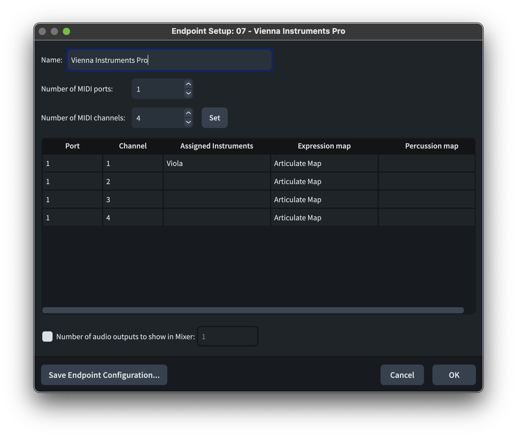Open expression map for channel 2
Viewport: 517px width, 437px height.
tap(324, 181)
